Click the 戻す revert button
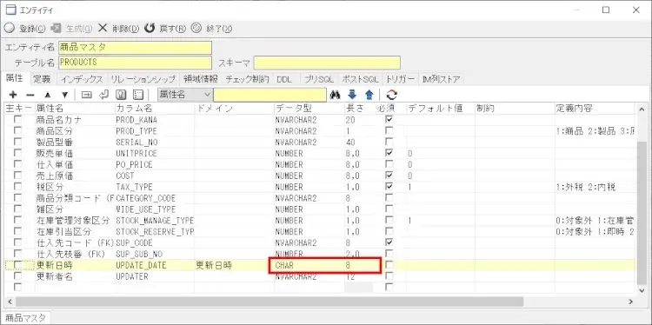Image resolution: width=652 pixels, height=325 pixels. [x=165, y=29]
